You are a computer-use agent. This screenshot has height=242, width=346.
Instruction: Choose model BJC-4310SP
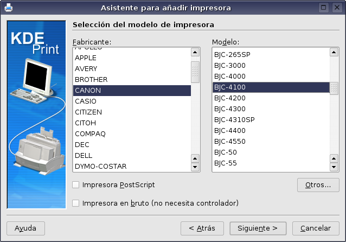[271, 119]
